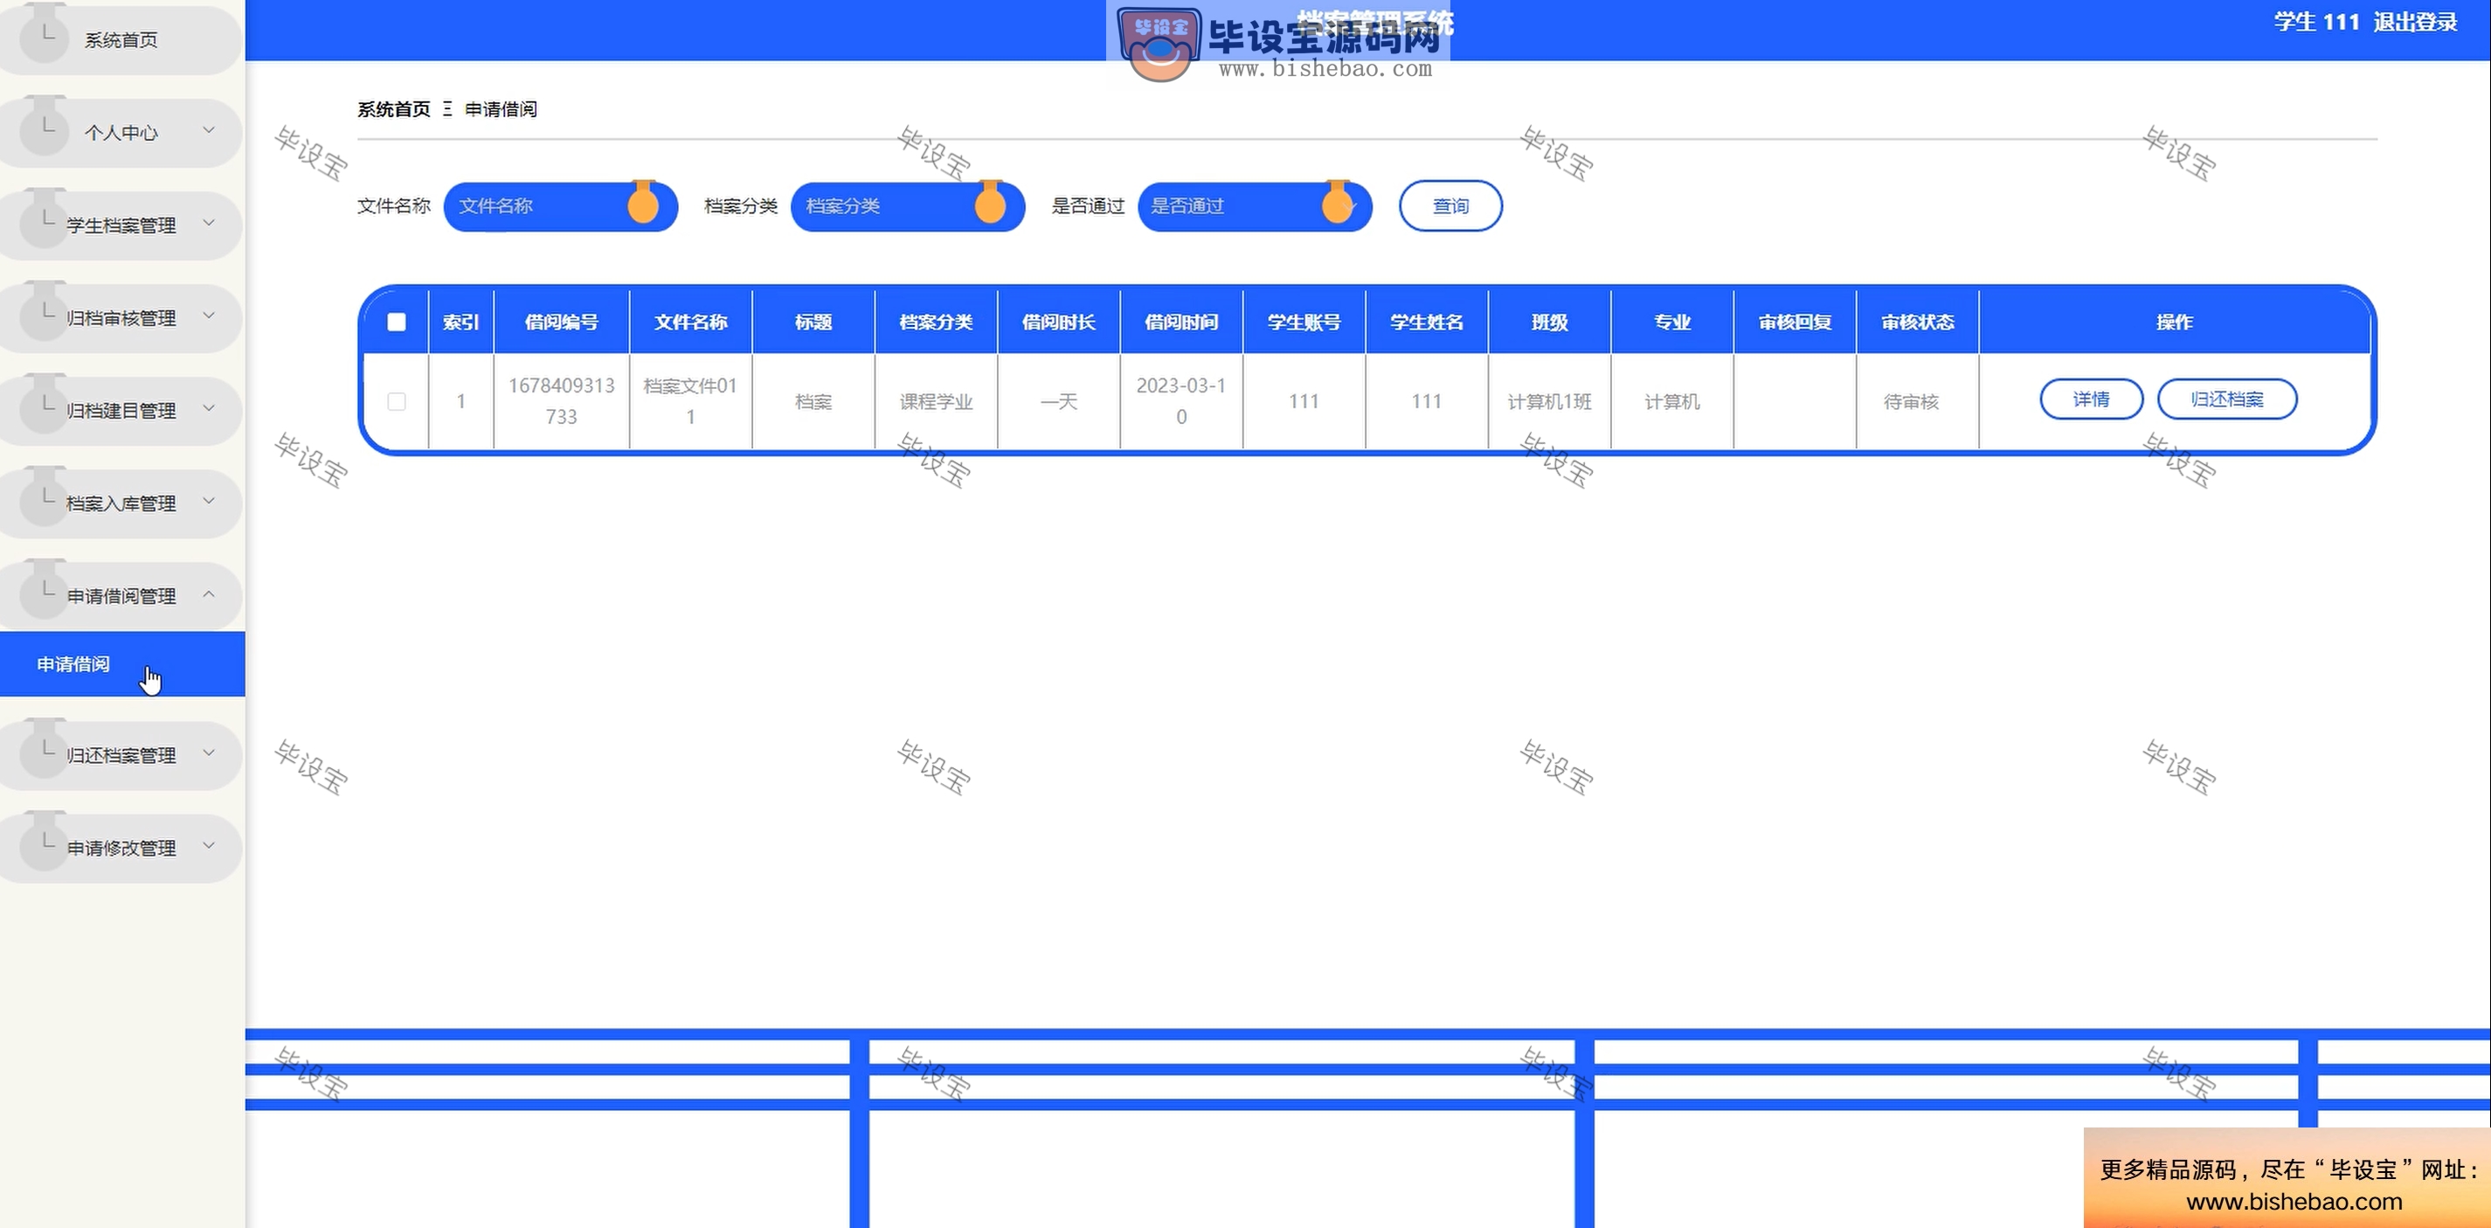The height and width of the screenshot is (1228, 2491).
Task: Click the sidebar icon beside 申请修改管理
Action: (45, 843)
